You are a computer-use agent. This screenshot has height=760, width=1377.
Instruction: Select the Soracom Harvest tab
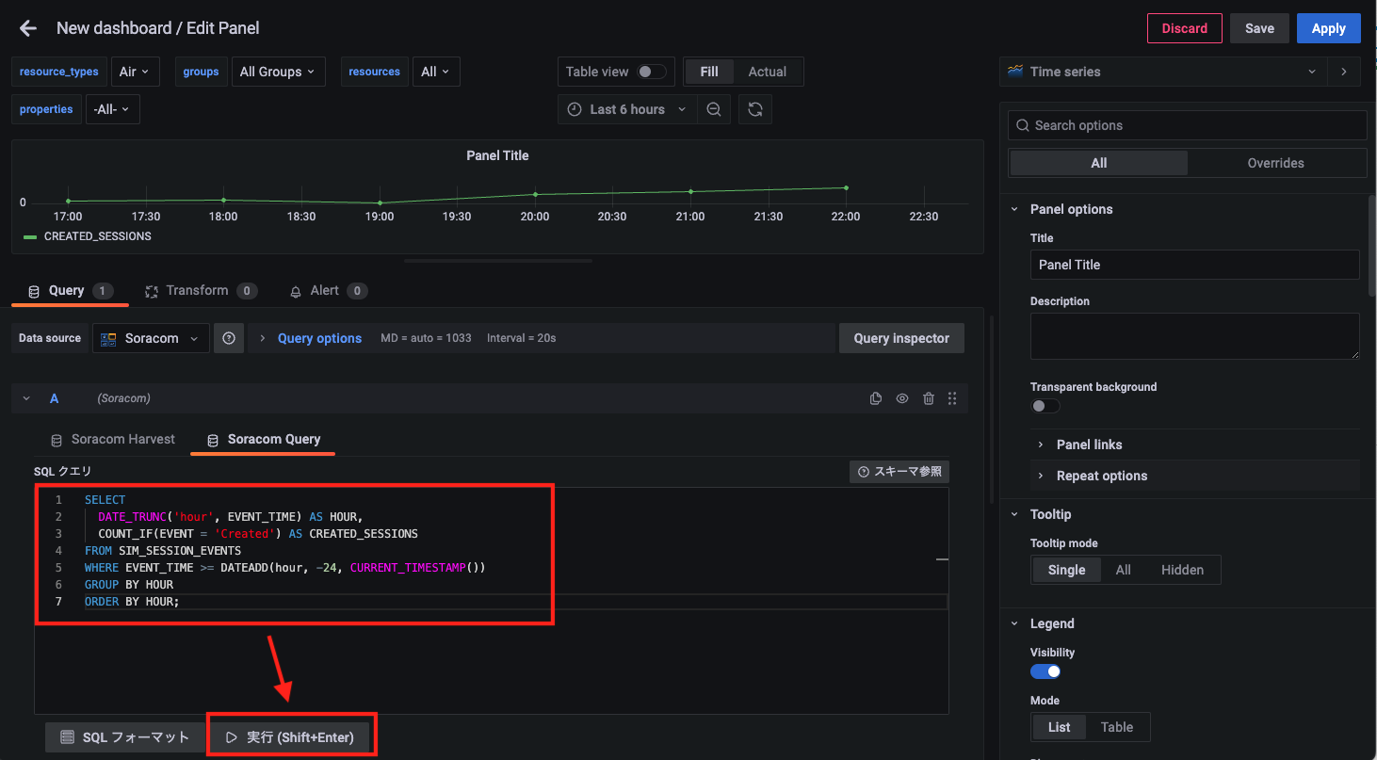113,440
